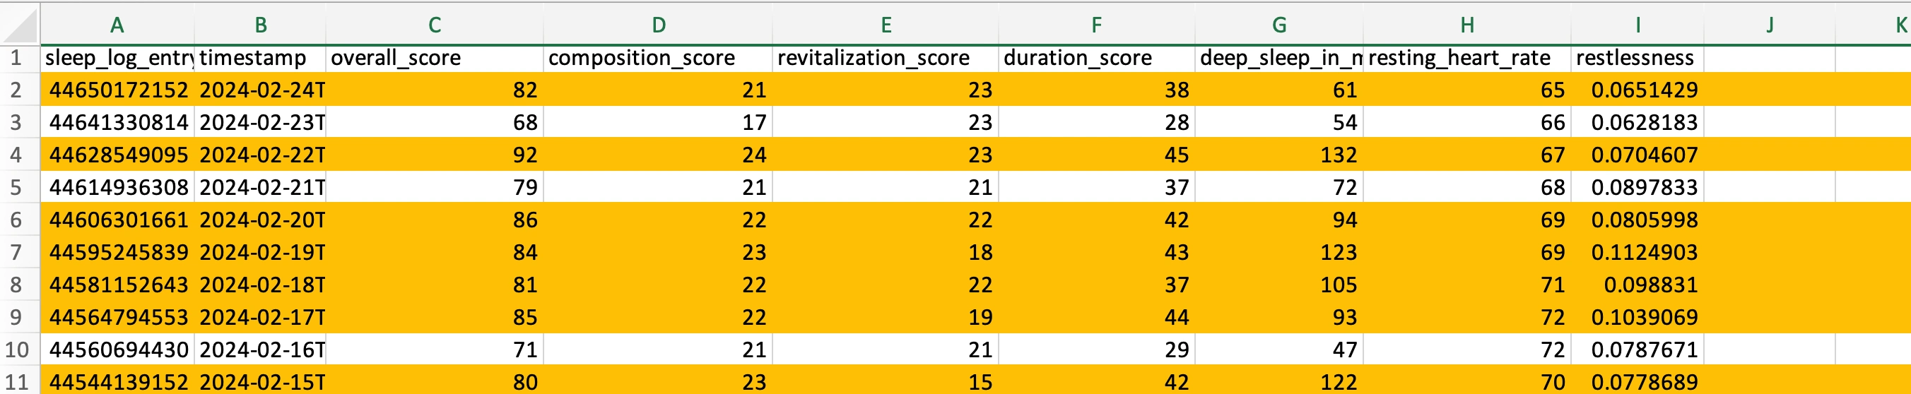Select overall_score cell with value 68
Screen dimensions: 1911x394
click(x=435, y=122)
